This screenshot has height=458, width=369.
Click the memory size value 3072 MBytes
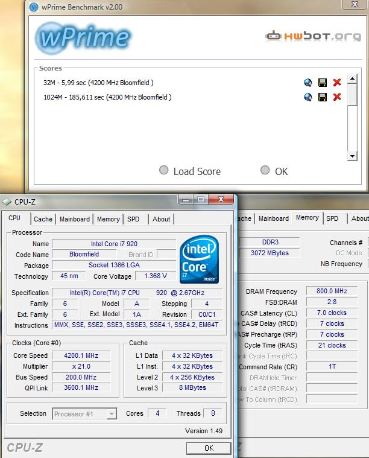tap(270, 253)
